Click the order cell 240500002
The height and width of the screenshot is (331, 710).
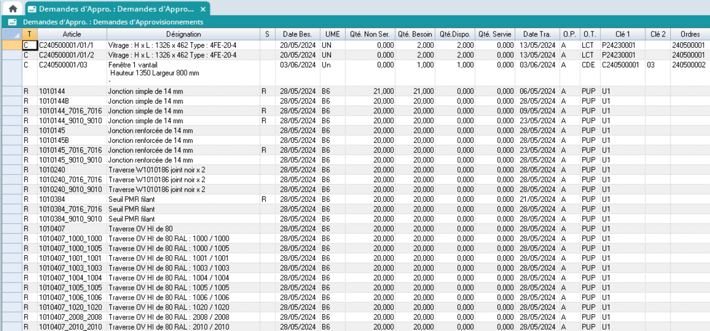[x=689, y=65]
